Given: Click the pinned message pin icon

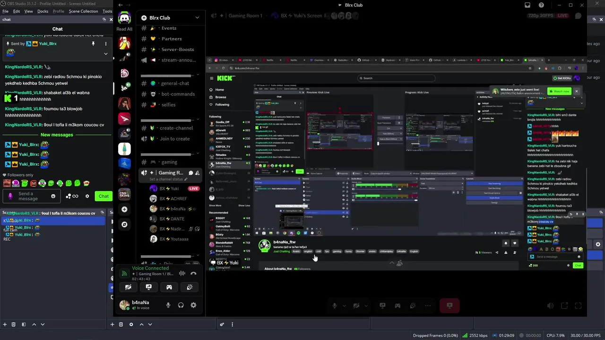Looking at the screenshot, I should point(93,43).
